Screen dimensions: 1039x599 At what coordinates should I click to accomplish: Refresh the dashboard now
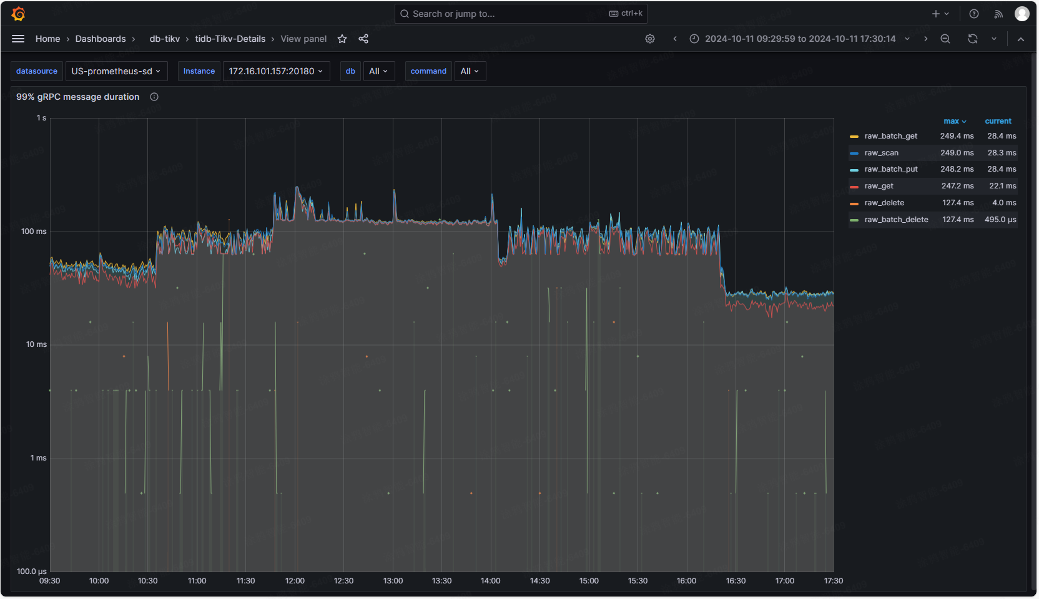(x=973, y=39)
